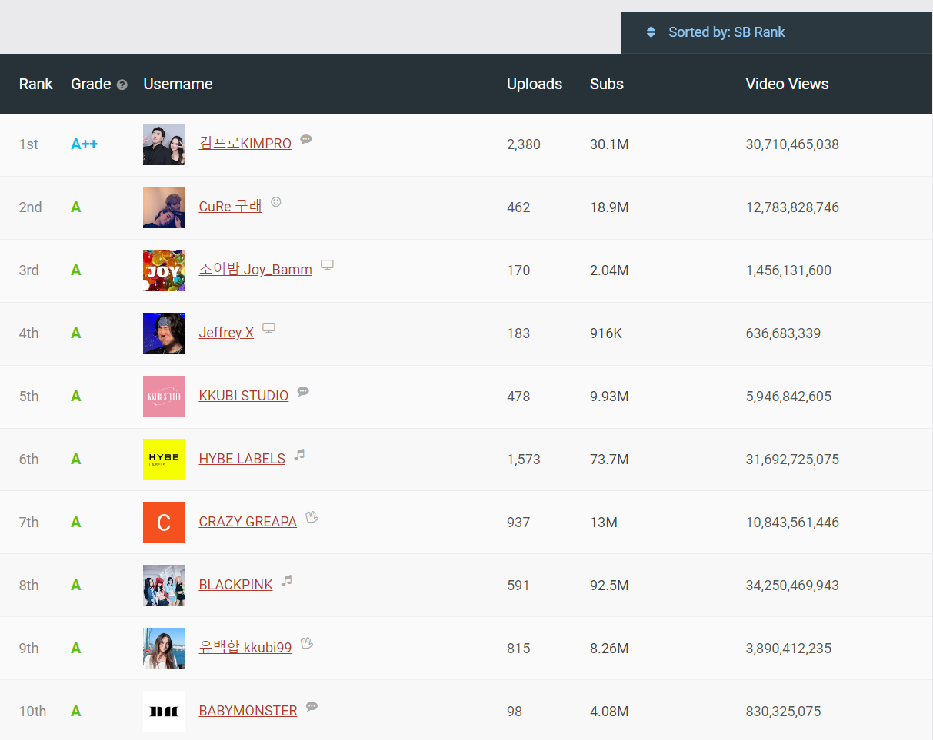The width and height of the screenshot is (933, 740).
Task: Click the 916K subs value
Action: [606, 333]
